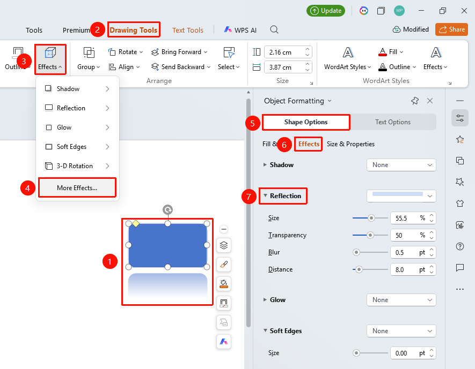Screen dimensions: 475x369
Task: Click the shape fill bucket icon
Action: pyautogui.click(x=224, y=284)
